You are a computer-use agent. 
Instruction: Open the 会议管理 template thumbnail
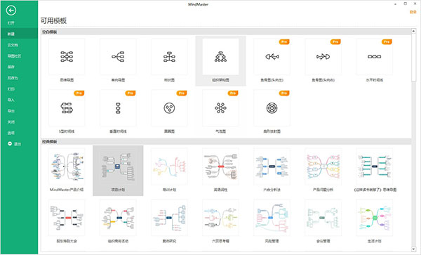pyautogui.click(x=323, y=218)
